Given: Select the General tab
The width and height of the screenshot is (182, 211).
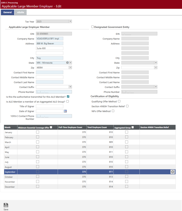Looking at the screenshot, I should click(8, 12).
